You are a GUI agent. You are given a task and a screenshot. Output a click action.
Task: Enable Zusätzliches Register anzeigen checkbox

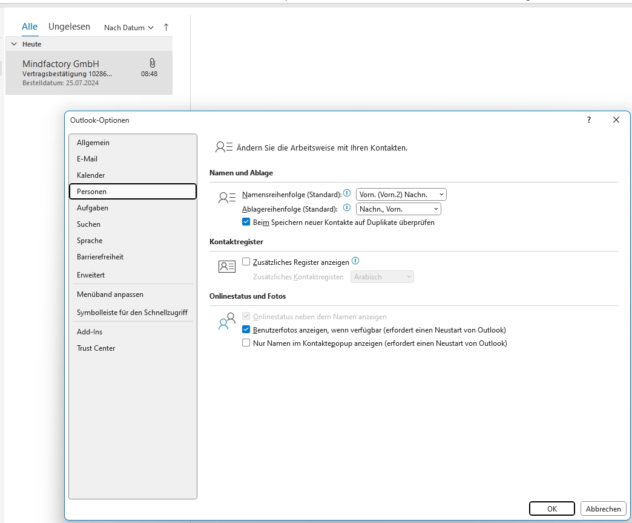pos(246,262)
